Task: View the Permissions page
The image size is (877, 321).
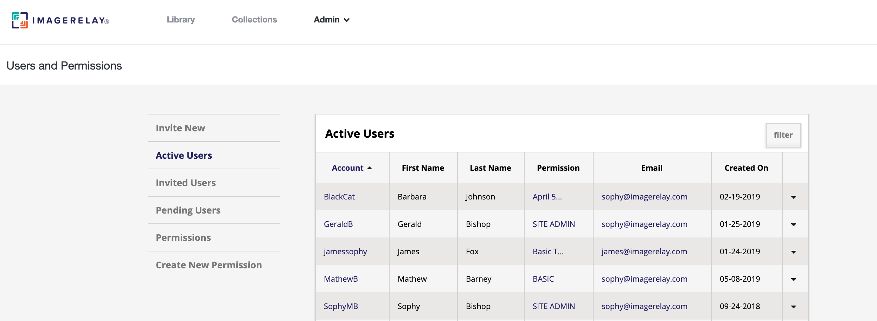Action: 183,237
